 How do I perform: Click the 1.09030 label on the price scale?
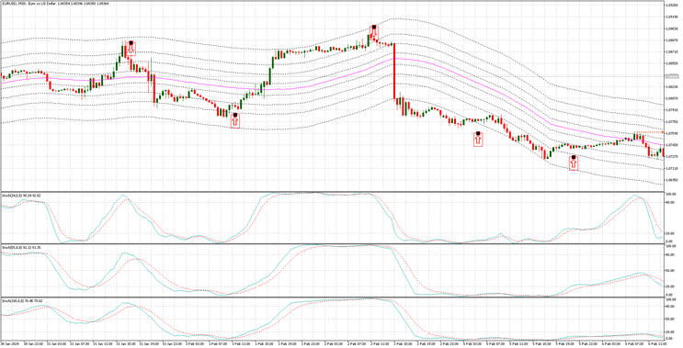pyautogui.click(x=671, y=28)
